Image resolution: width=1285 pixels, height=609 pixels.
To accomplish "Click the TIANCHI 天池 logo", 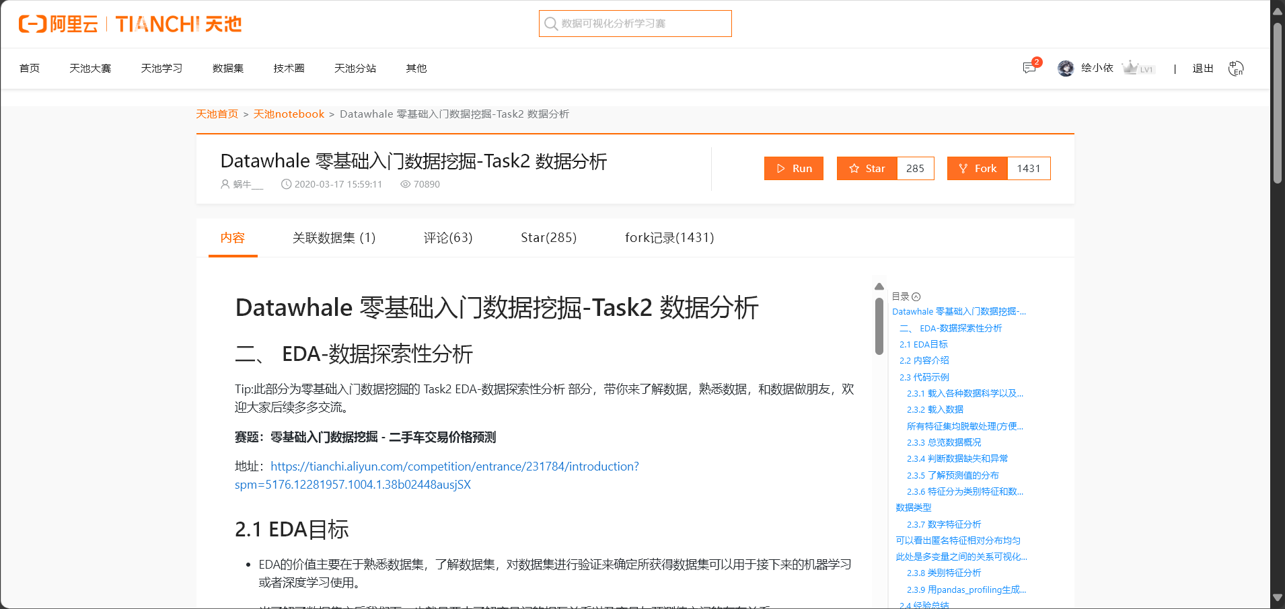I will pyautogui.click(x=178, y=24).
